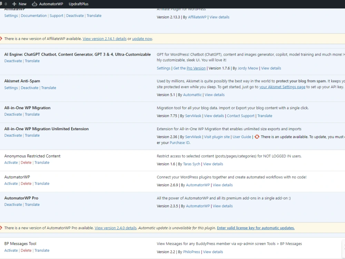Open Automattic author link
This screenshot has height=259, width=345.
pos(192,95)
